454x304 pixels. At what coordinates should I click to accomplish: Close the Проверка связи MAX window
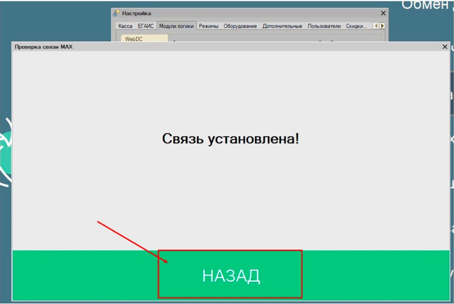(x=445, y=47)
